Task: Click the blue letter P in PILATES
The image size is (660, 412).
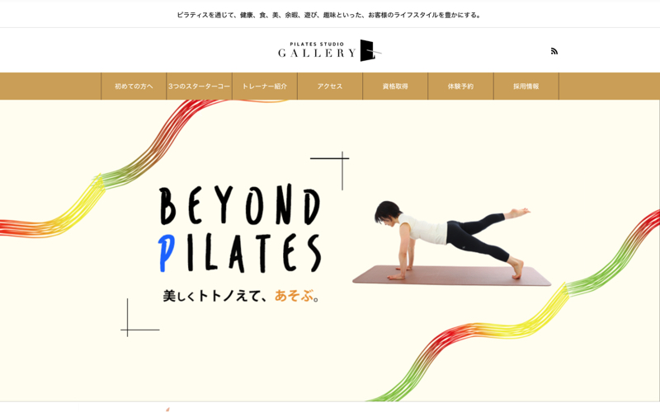Action: click(x=167, y=253)
